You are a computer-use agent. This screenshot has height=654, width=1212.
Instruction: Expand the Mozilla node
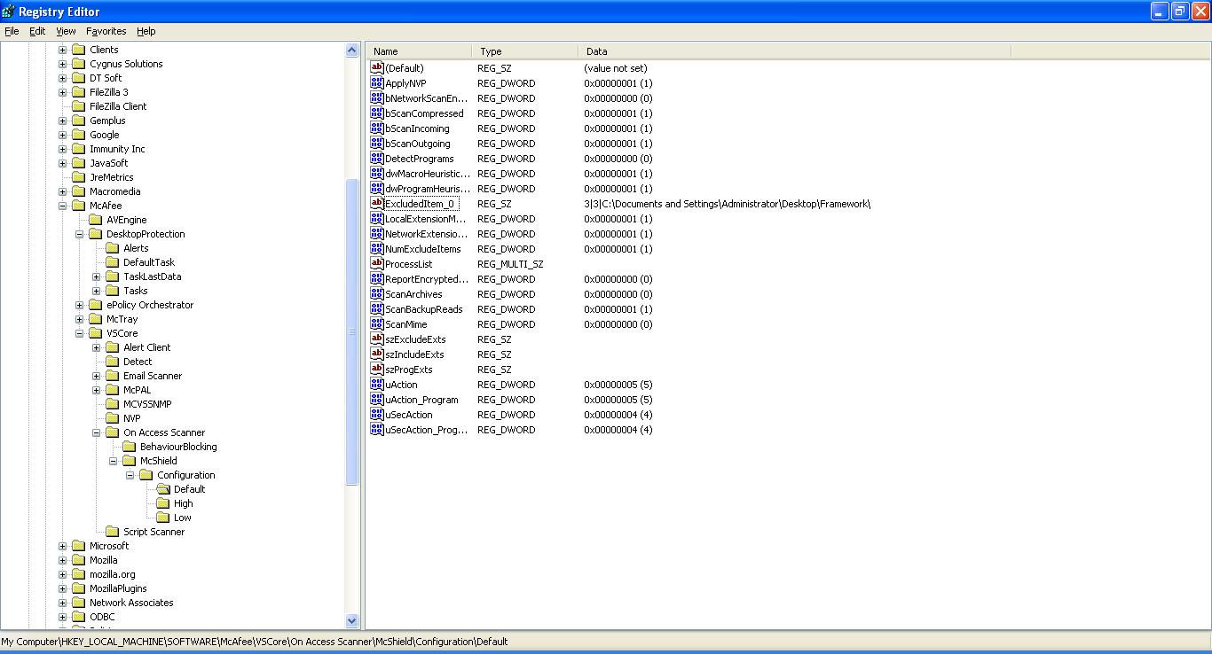pyautogui.click(x=63, y=560)
